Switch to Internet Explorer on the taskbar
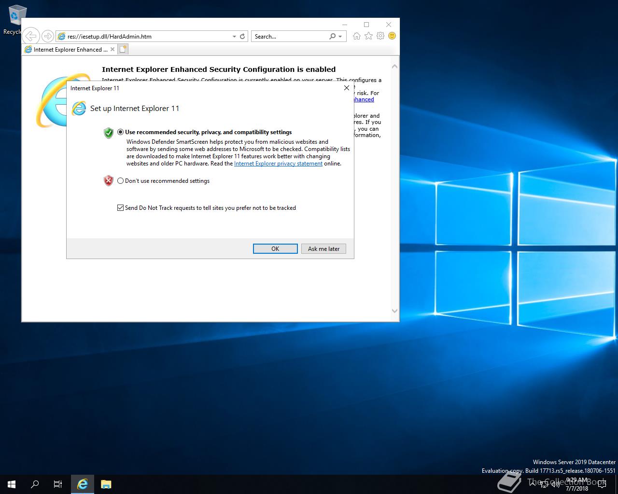Image resolution: width=618 pixels, height=494 pixels. coord(83,484)
